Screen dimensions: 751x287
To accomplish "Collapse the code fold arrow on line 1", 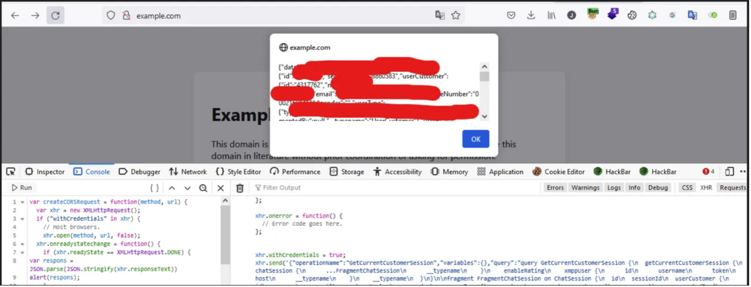I will coord(23,203).
